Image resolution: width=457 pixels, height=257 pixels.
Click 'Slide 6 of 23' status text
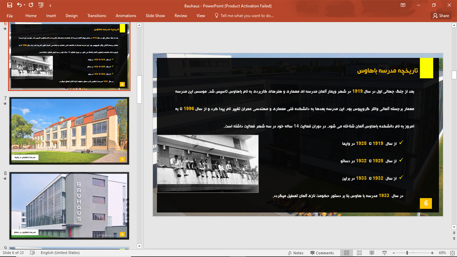tap(13, 253)
